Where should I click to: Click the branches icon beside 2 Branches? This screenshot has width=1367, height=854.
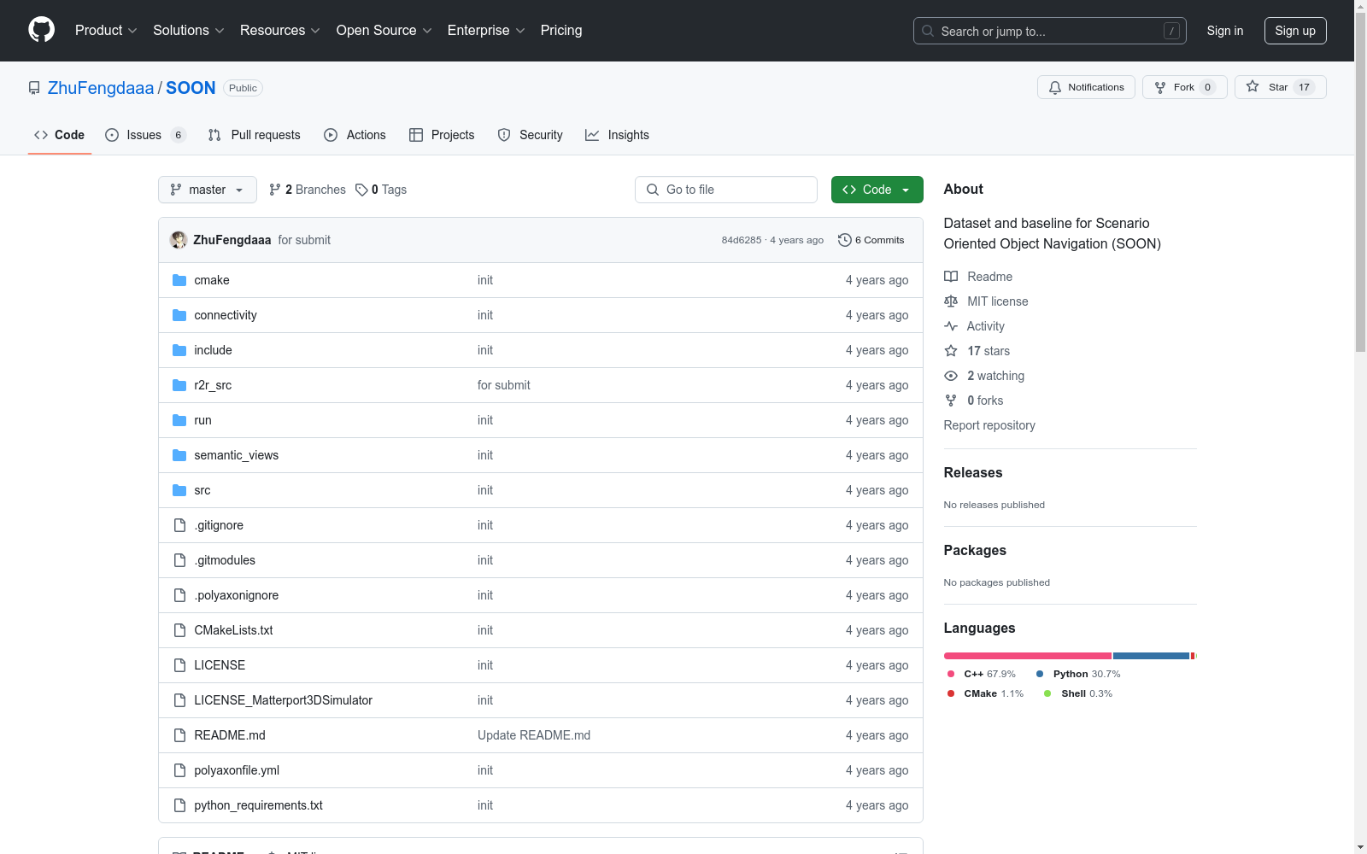click(x=275, y=190)
